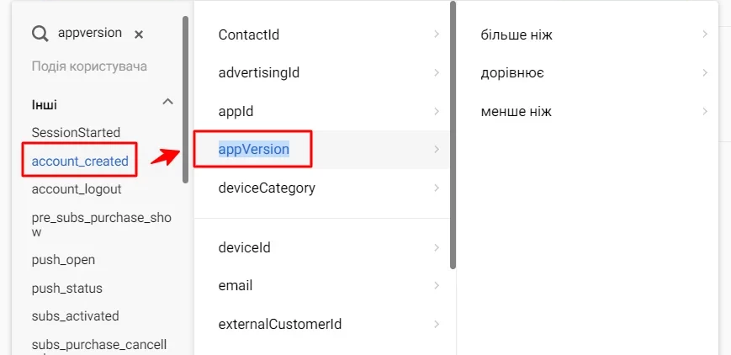Viewport: 731px width, 355px height.
Task: Collapse the Інші section chevron
Action: (x=168, y=101)
